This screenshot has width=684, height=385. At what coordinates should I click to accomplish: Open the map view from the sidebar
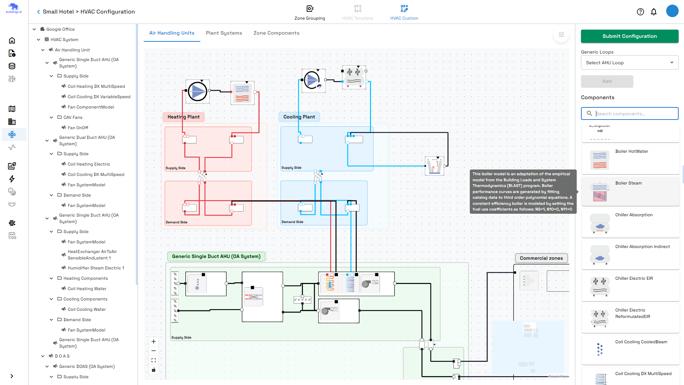pos(12,108)
